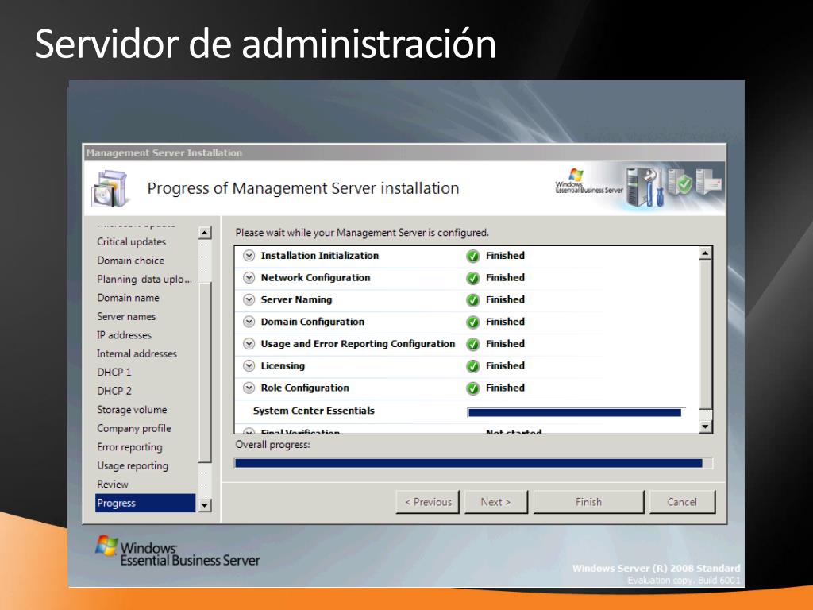Image resolution: width=813 pixels, height=610 pixels.
Task: Select Review step in the list
Action: 113,485
